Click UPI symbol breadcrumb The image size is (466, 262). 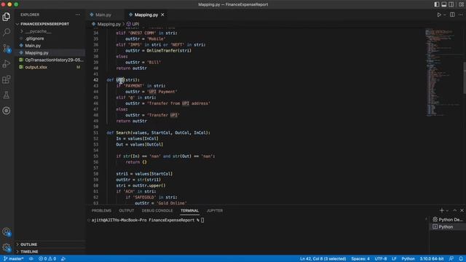(135, 24)
